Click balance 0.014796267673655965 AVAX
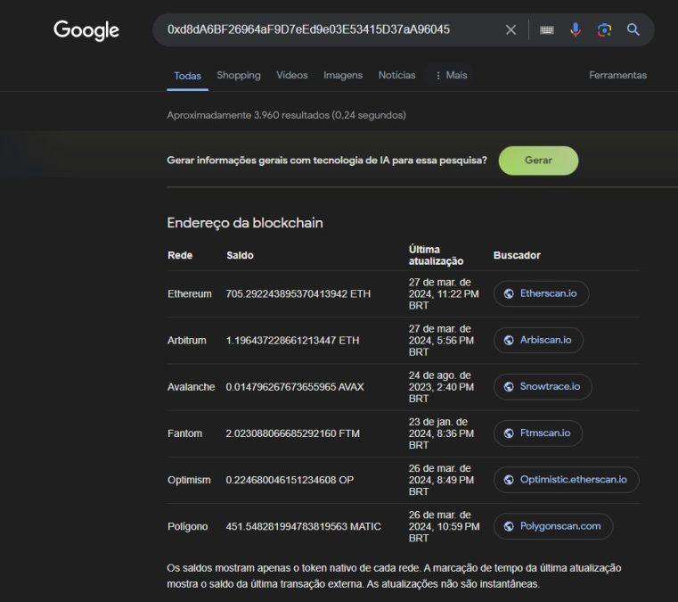The image size is (678, 602). click(x=295, y=387)
